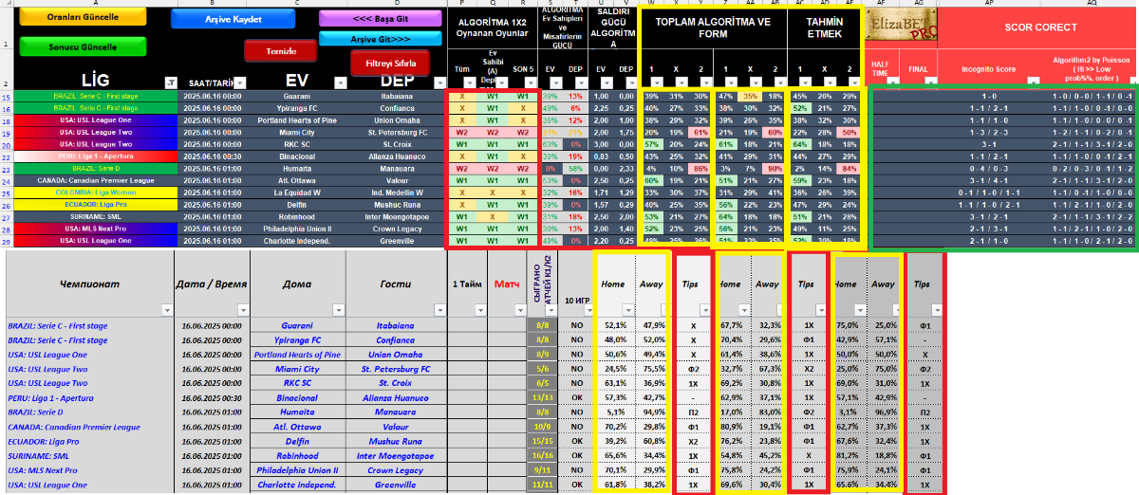The height and width of the screenshot is (495, 1139).
Task: Open the Чемпионат column filter dropdown
Action: click(165, 309)
